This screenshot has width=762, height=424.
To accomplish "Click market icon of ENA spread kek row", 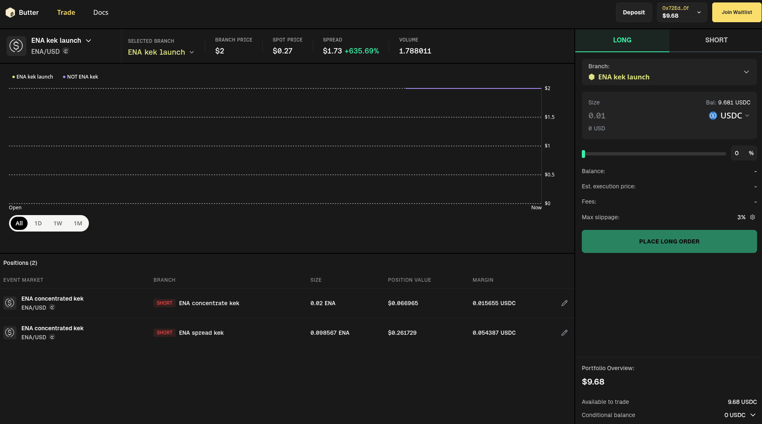I will 10,333.
